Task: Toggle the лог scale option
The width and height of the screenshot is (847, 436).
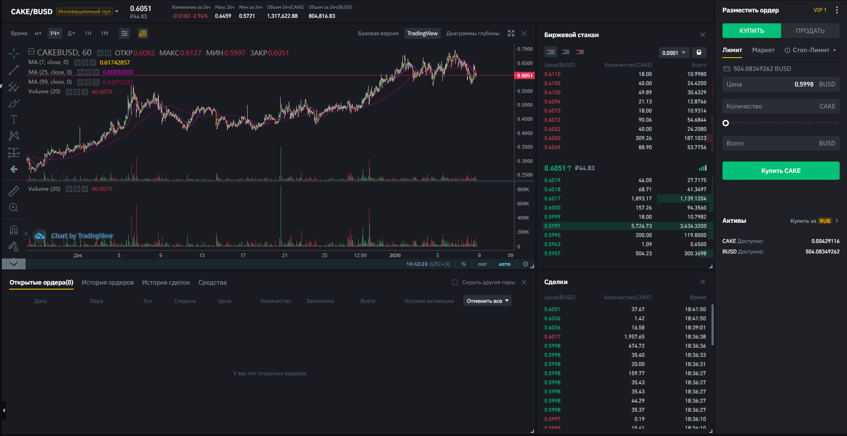Action: pos(483,264)
